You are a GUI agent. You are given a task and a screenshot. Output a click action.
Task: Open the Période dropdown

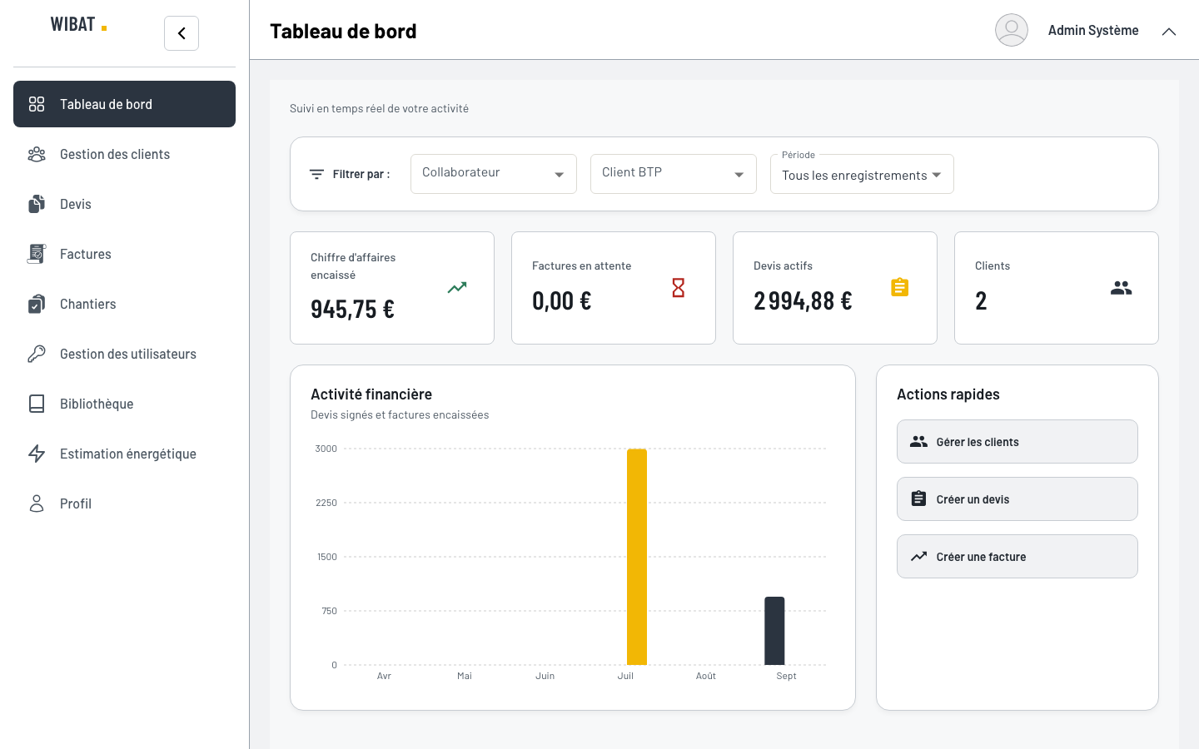tap(862, 174)
